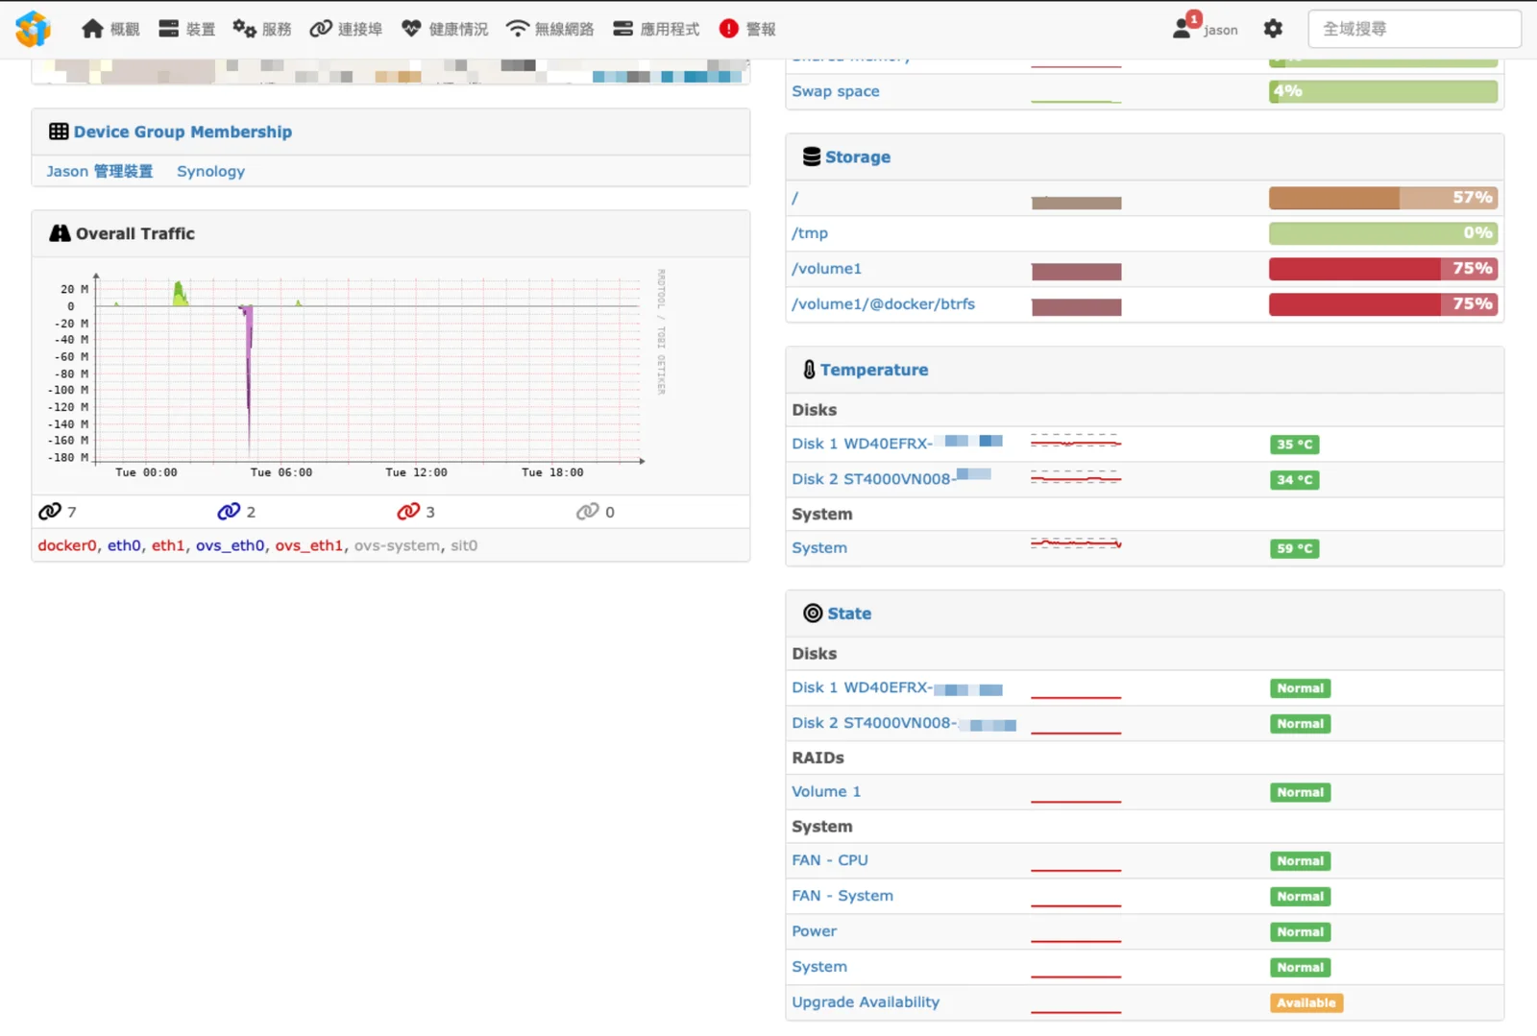Viewport: 1537px width, 1036px height.
Task: Click the 59 °C System temperature badge
Action: (x=1295, y=549)
